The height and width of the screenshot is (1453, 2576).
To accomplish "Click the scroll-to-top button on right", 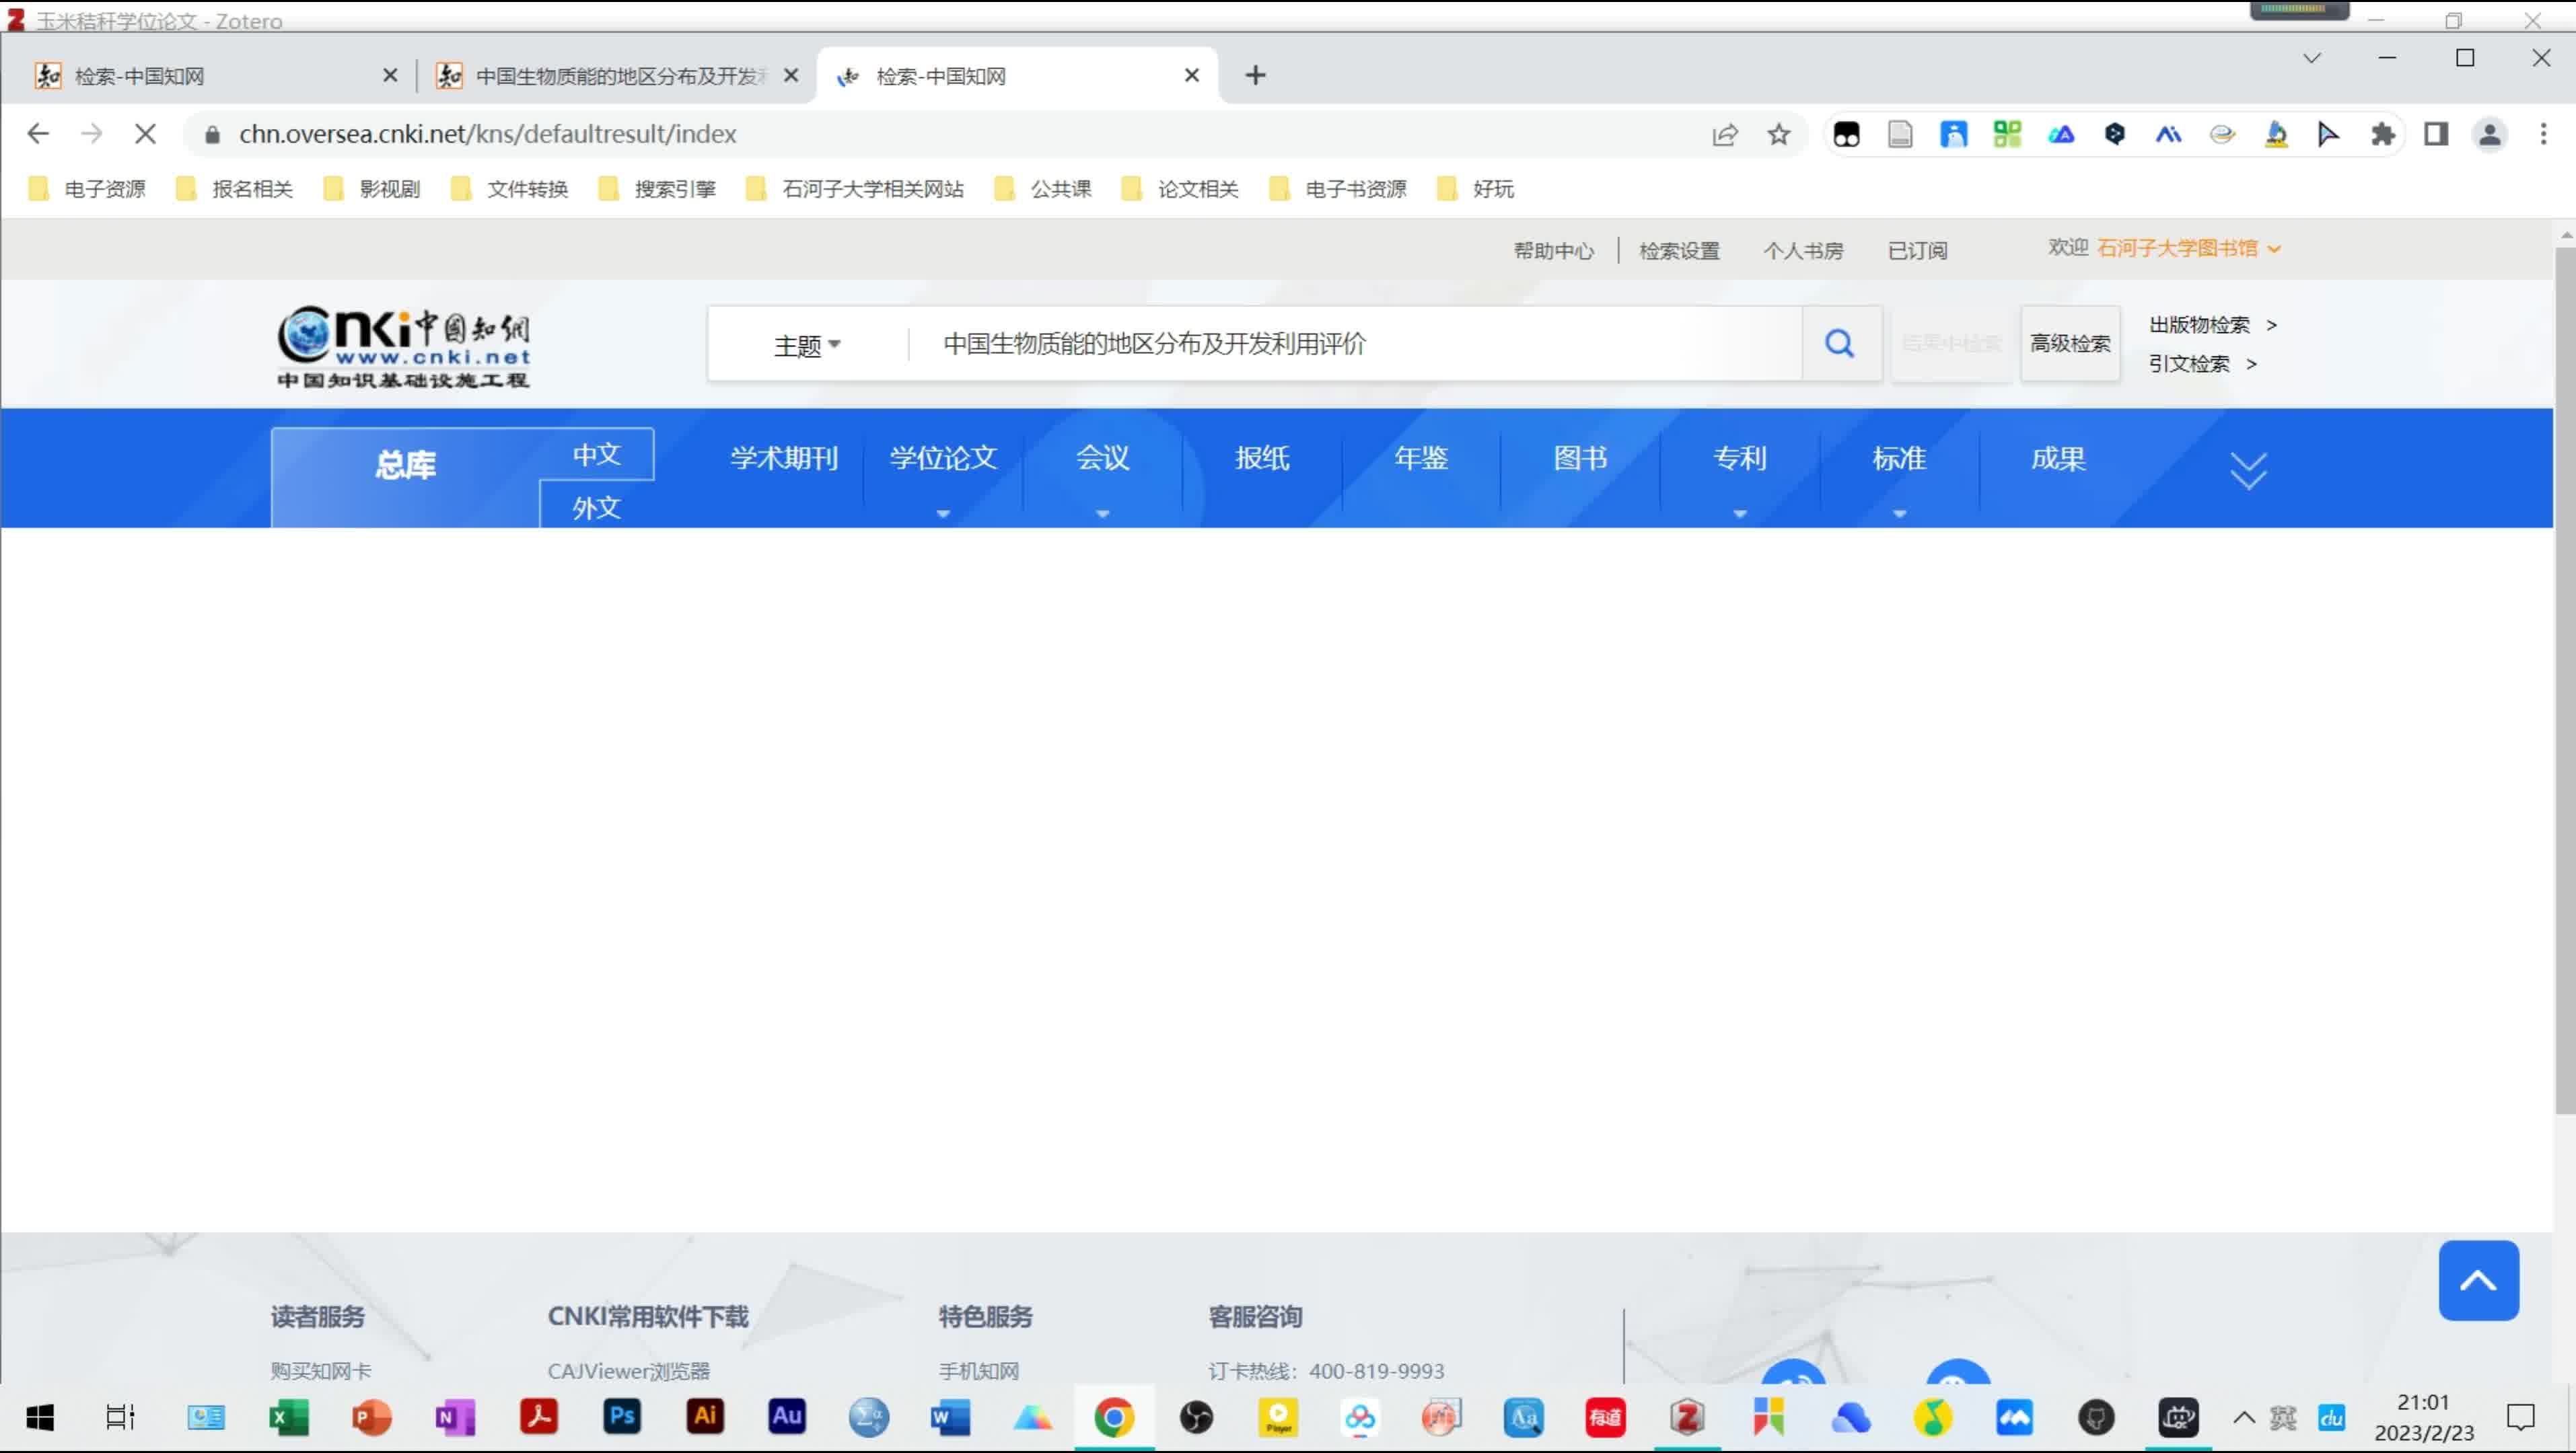I will click(x=2478, y=1278).
